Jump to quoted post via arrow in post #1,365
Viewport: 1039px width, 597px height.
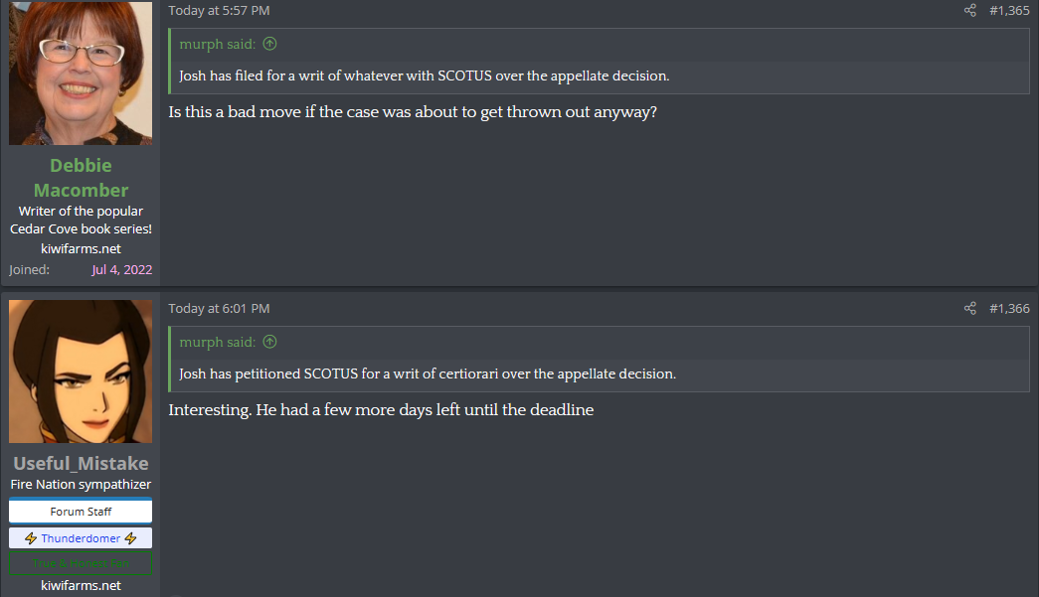[269, 44]
